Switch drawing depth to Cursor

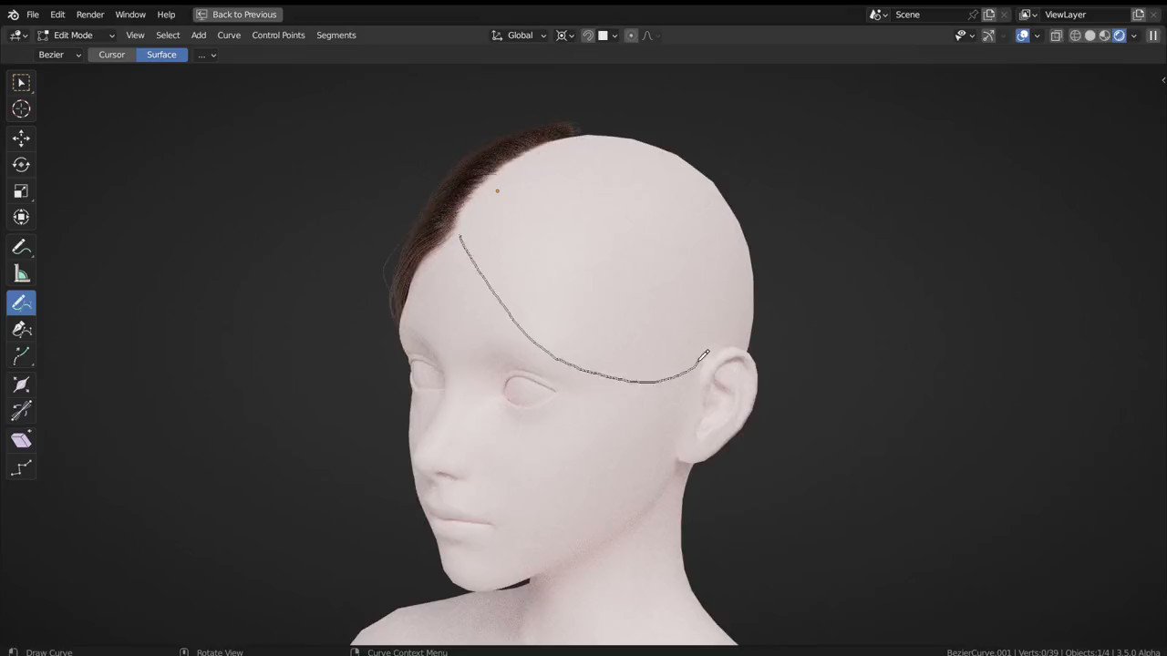(111, 55)
